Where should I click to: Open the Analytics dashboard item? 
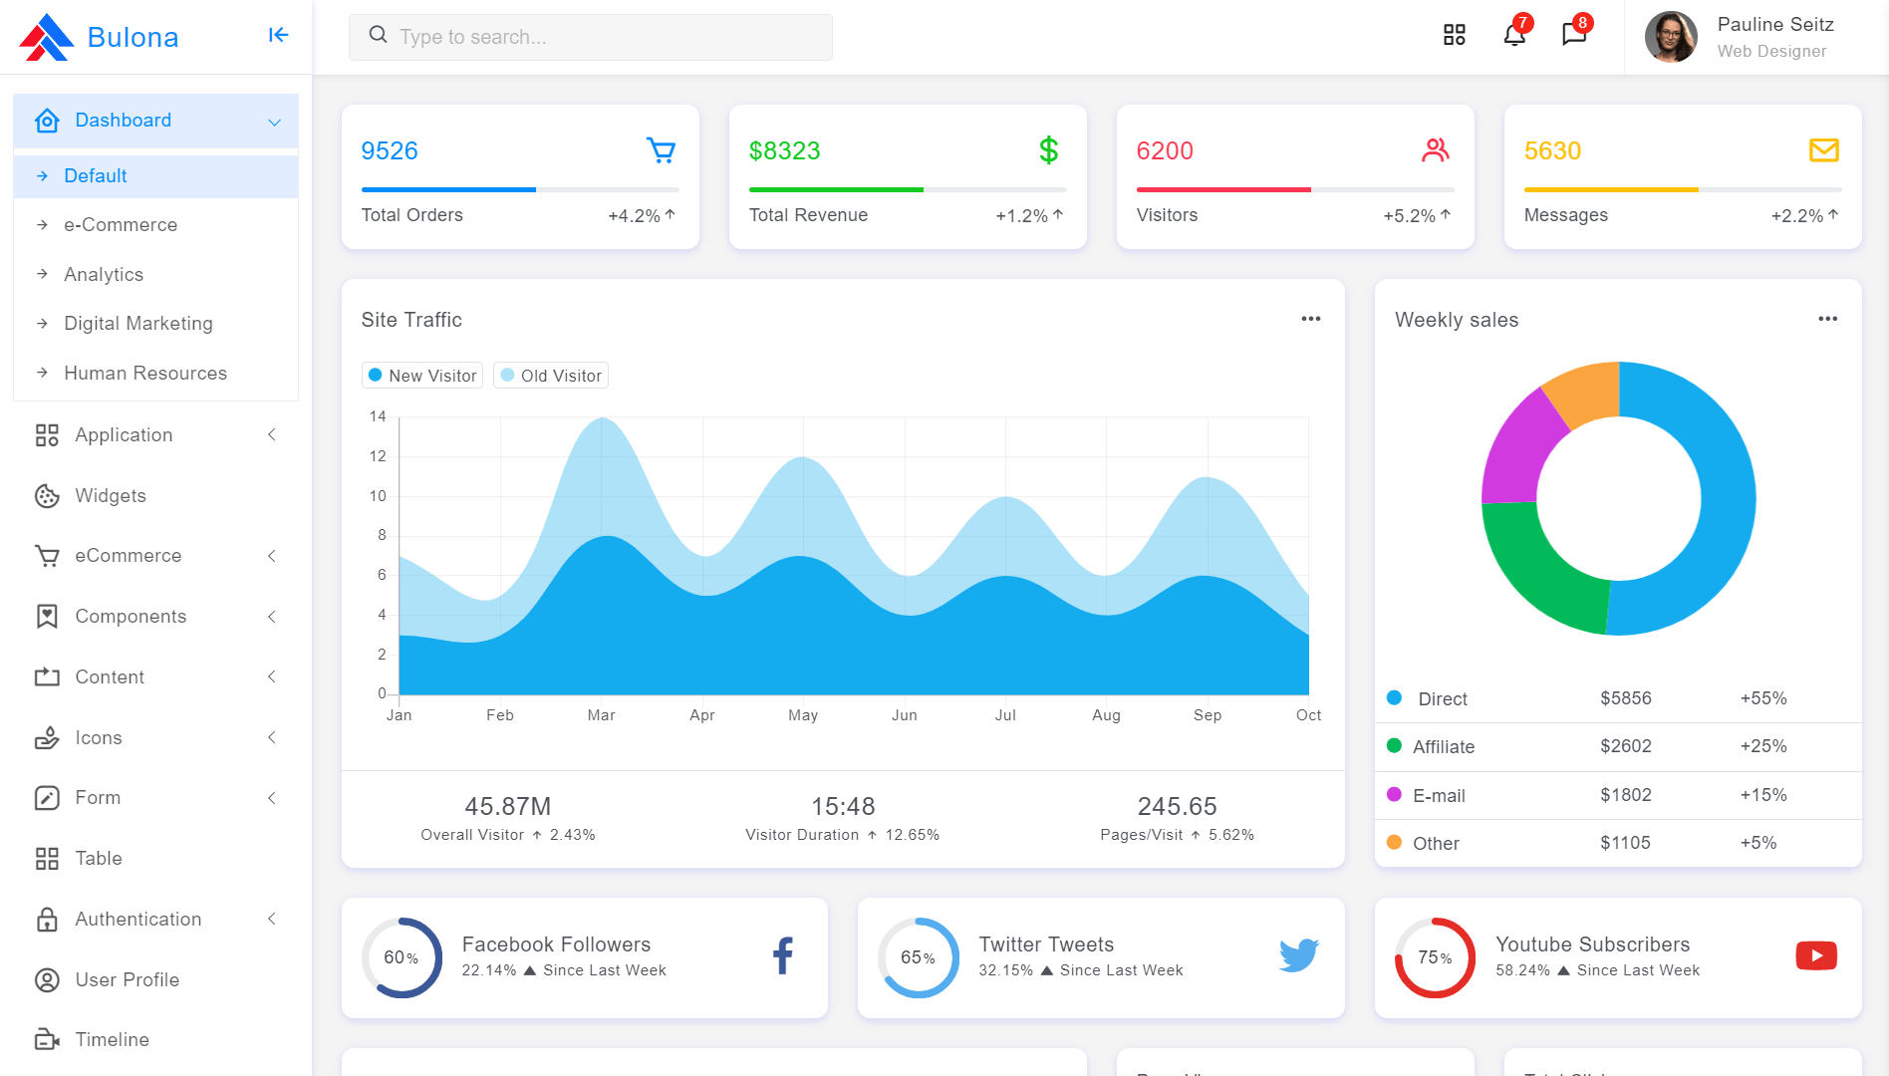(104, 275)
